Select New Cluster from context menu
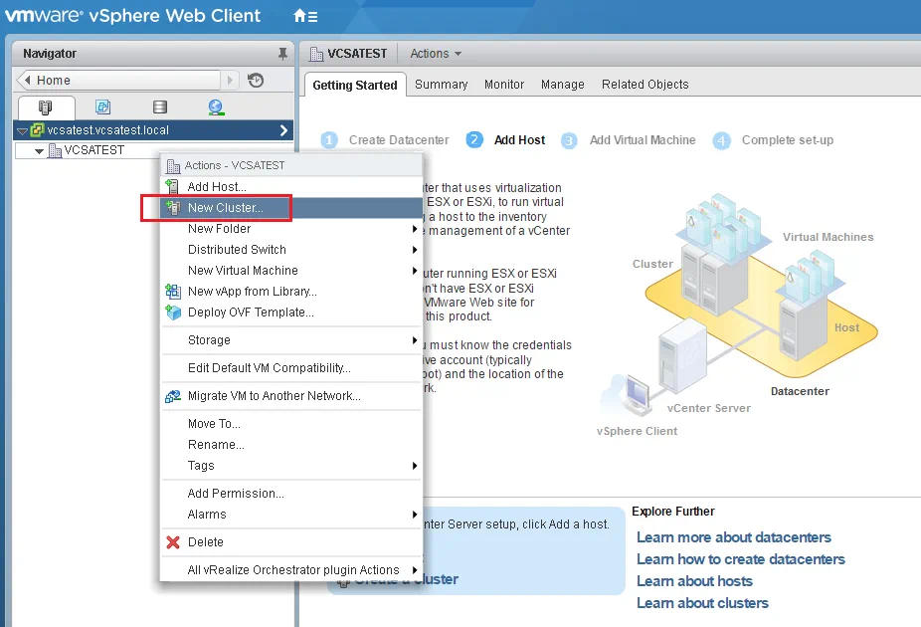The image size is (921, 627). click(x=226, y=208)
